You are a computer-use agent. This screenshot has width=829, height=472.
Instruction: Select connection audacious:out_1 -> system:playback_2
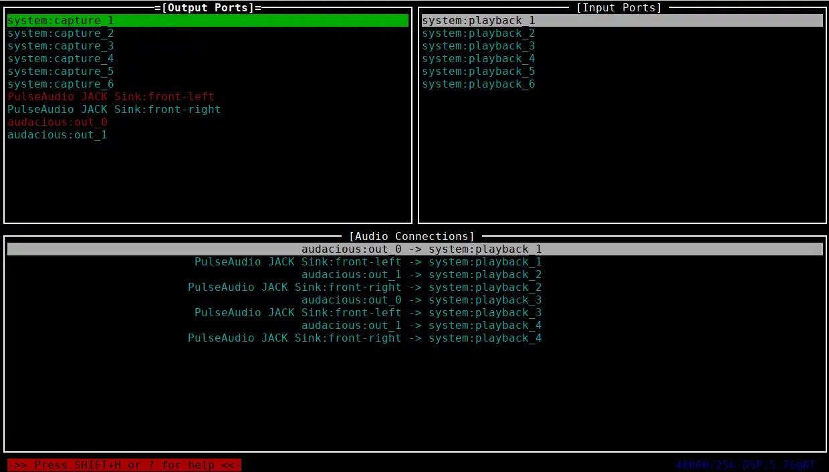point(422,275)
